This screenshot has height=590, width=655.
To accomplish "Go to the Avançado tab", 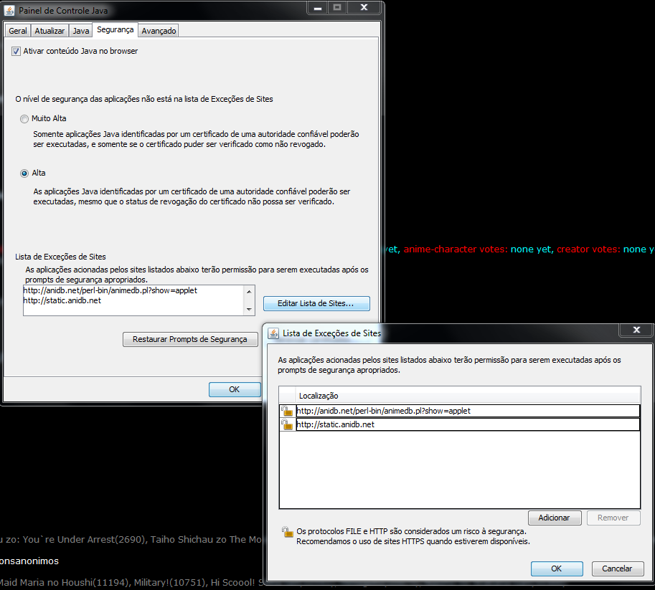I will [x=159, y=31].
